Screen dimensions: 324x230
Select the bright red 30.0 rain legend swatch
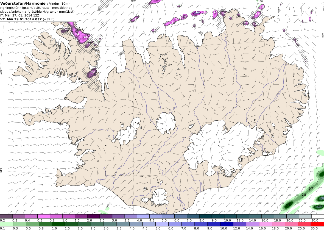coord(317,224)
